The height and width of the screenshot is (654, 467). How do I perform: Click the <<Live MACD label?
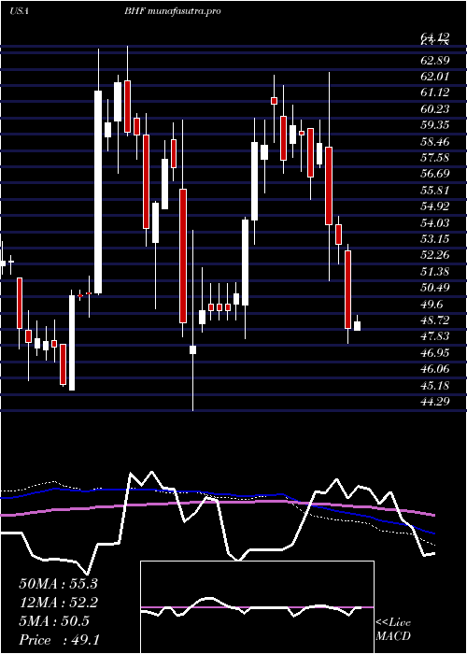pyautogui.click(x=393, y=630)
